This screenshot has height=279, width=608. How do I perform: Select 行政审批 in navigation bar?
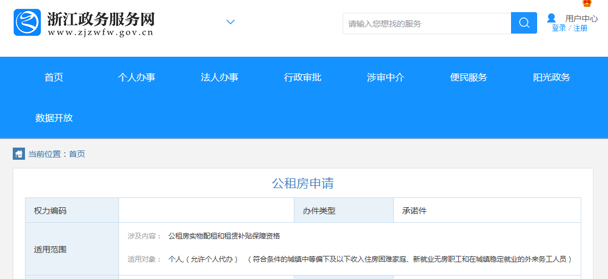[x=303, y=78]
